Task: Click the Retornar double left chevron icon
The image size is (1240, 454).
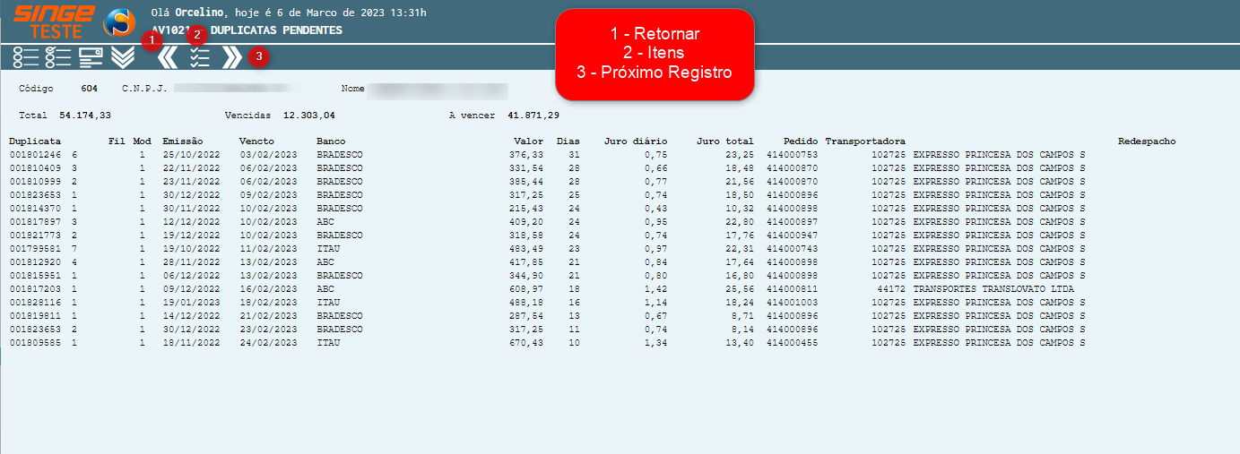Action: click(168, 57)
